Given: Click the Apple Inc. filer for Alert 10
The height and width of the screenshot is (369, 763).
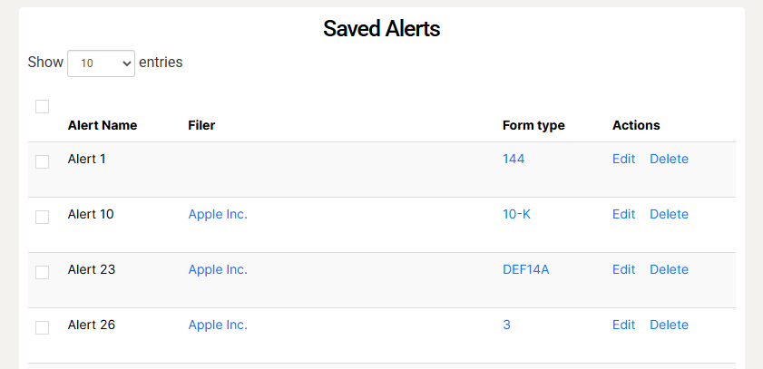Looking at the screenshot, I should click(x=218, y=215).
